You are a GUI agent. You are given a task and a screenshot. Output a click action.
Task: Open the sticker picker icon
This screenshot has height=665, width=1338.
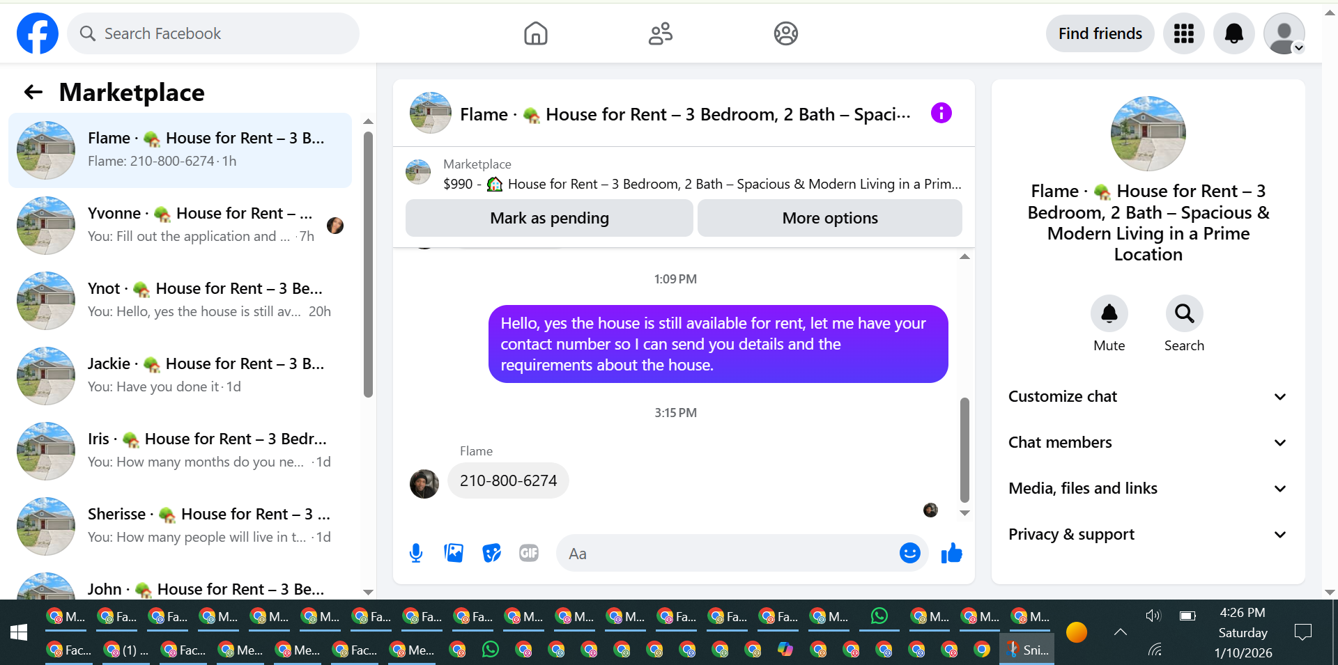(x=491, y=554)
